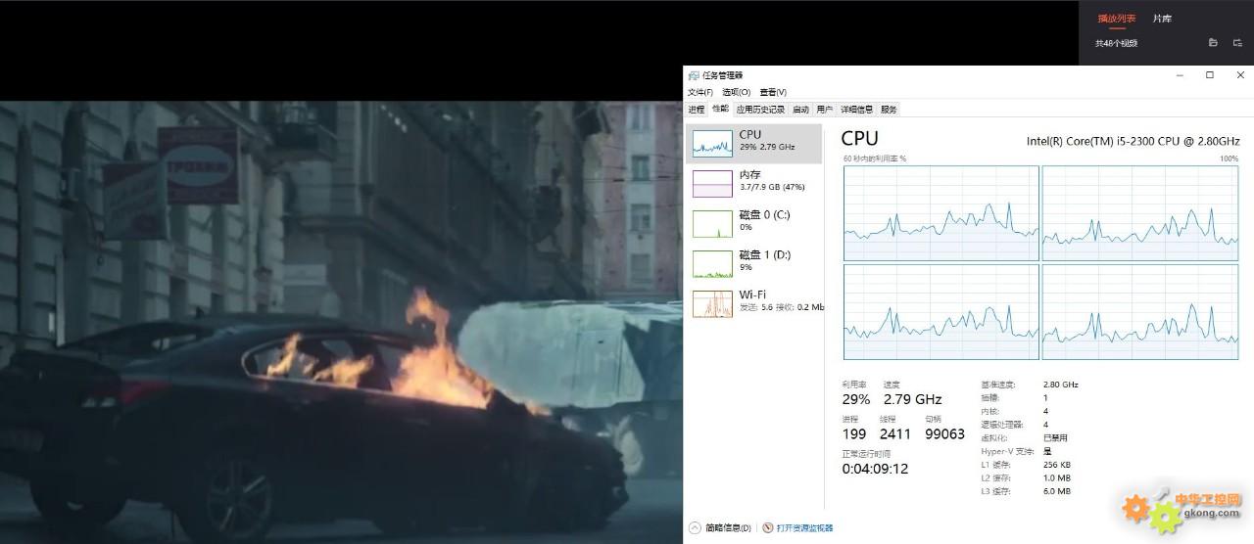1254x544 pixels.
Task: Click the 已禁用 virtualization status text
Action: pos(1055,438)
